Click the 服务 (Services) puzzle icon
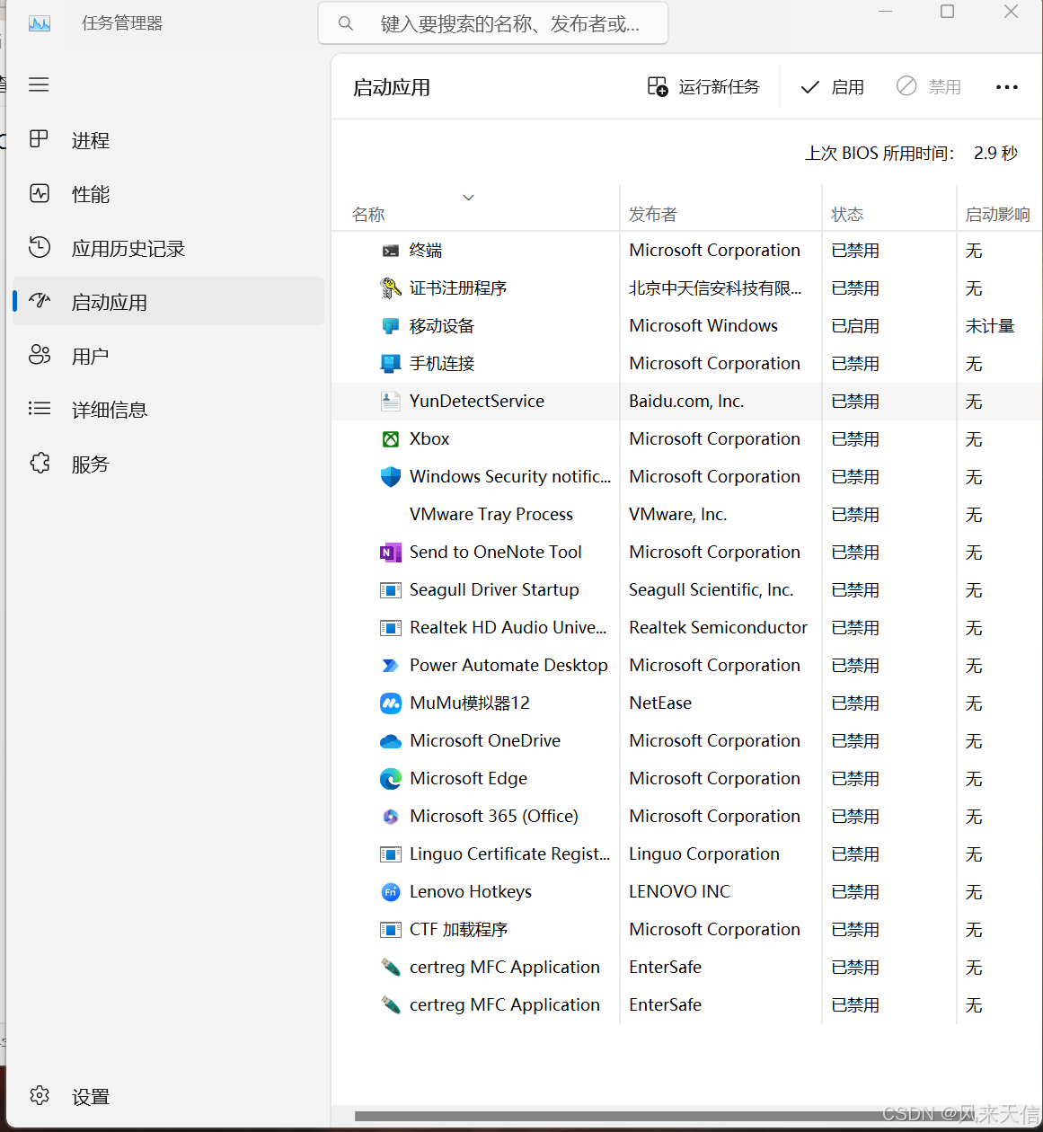Image resolution: width=1043 pixels, height=1132 pixels. [x=39, y=463]
